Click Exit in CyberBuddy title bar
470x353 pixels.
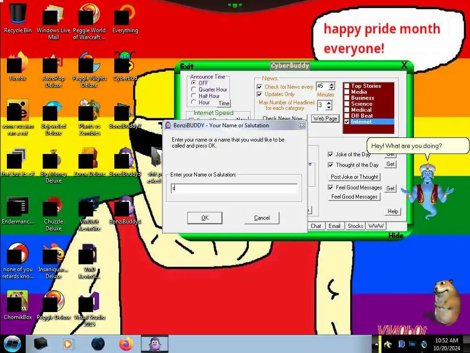click(187, 66)
